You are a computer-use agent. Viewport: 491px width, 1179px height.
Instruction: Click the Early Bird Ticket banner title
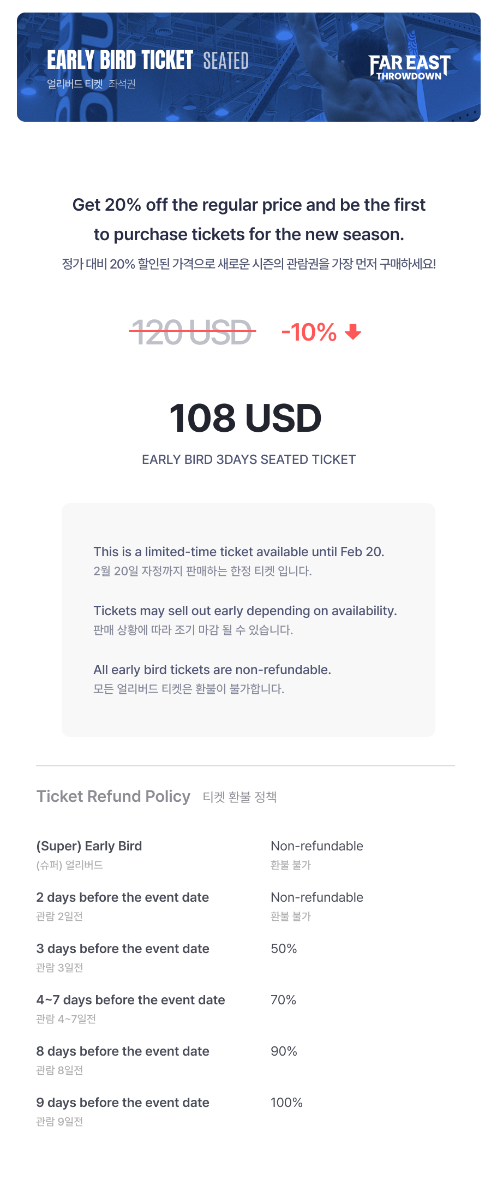click(120, 60)
